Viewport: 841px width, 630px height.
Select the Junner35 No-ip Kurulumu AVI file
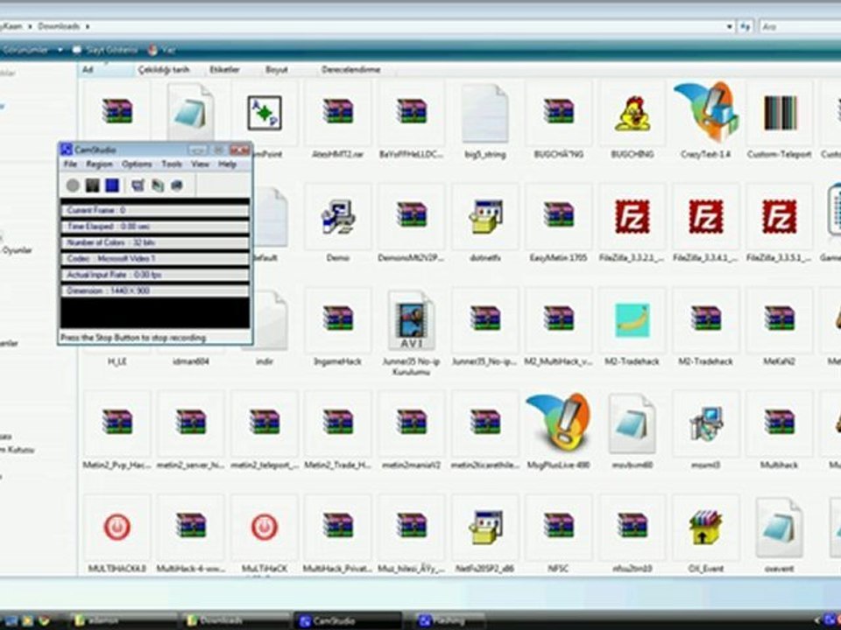coord(411,320)
